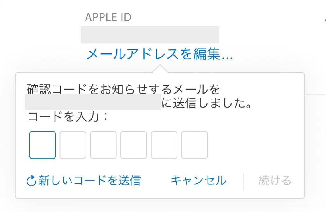
Task: Click the circular arrow resend icon
Action: (32, 181)
